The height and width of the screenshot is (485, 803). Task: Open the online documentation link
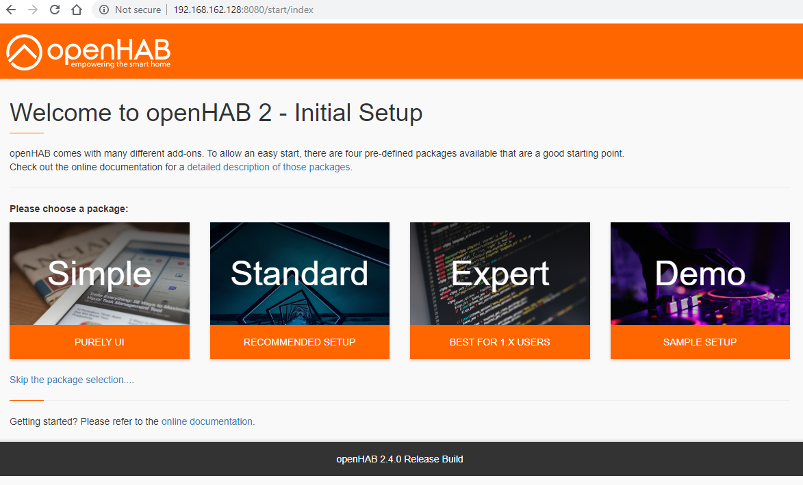[x=207, y=421]
